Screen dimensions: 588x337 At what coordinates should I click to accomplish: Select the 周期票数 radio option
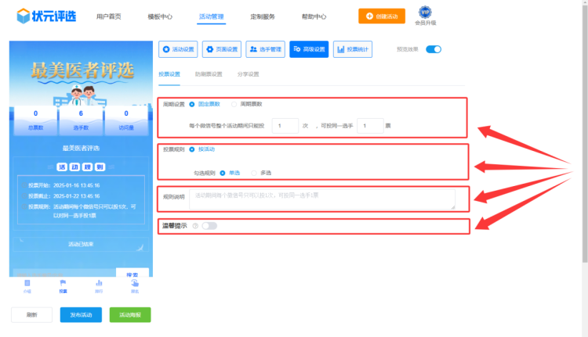point(234,103)
